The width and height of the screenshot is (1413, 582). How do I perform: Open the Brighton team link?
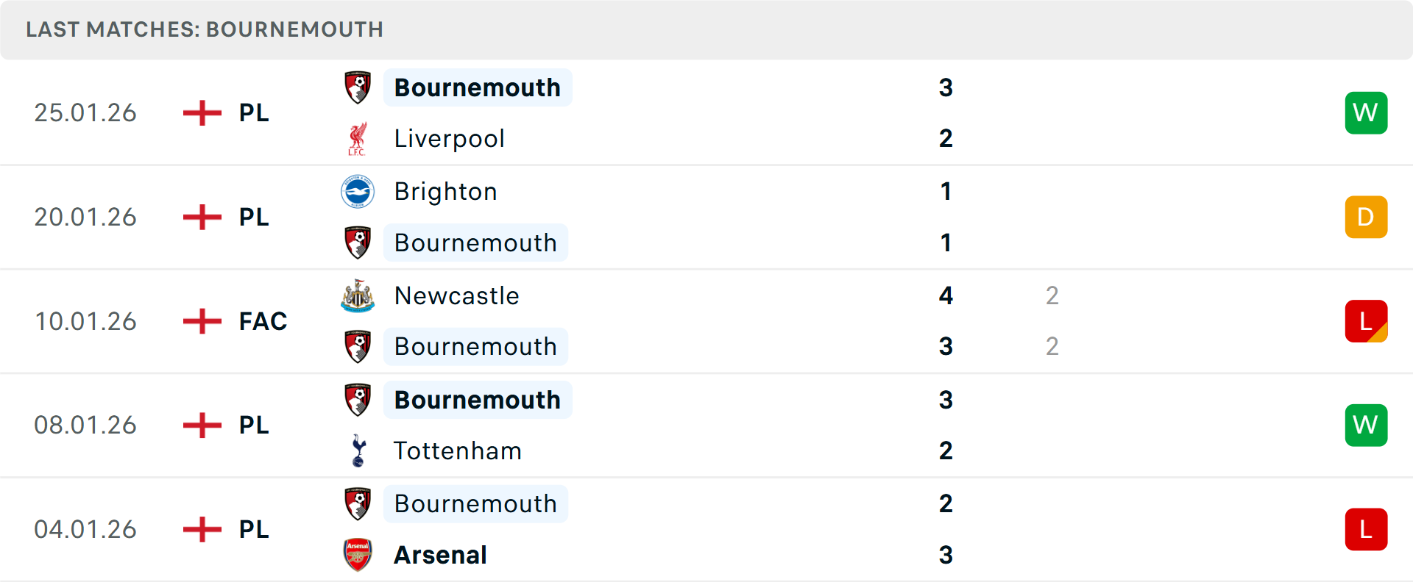(x=445, y=192)
